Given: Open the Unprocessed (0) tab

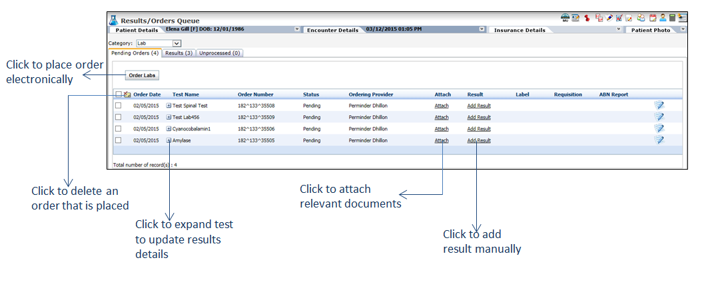Looking at the screenshot, I should pos(219,53).
